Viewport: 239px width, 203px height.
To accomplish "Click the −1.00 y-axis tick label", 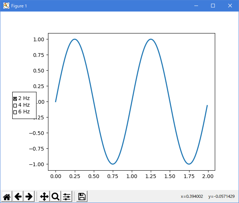I will click(x=36, y=164).
